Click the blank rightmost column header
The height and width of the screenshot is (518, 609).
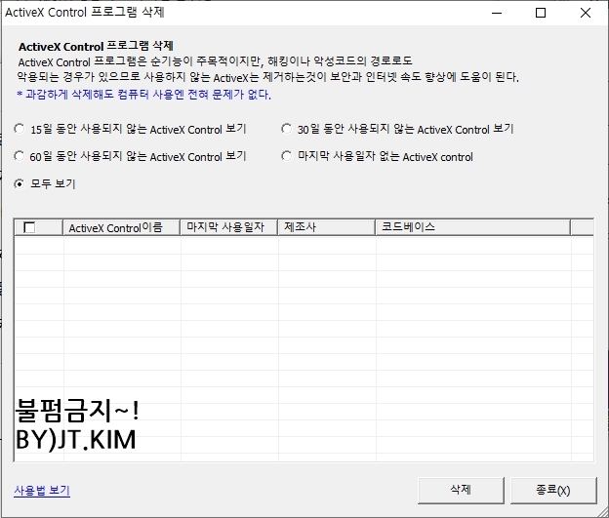(x=582, y=227)
